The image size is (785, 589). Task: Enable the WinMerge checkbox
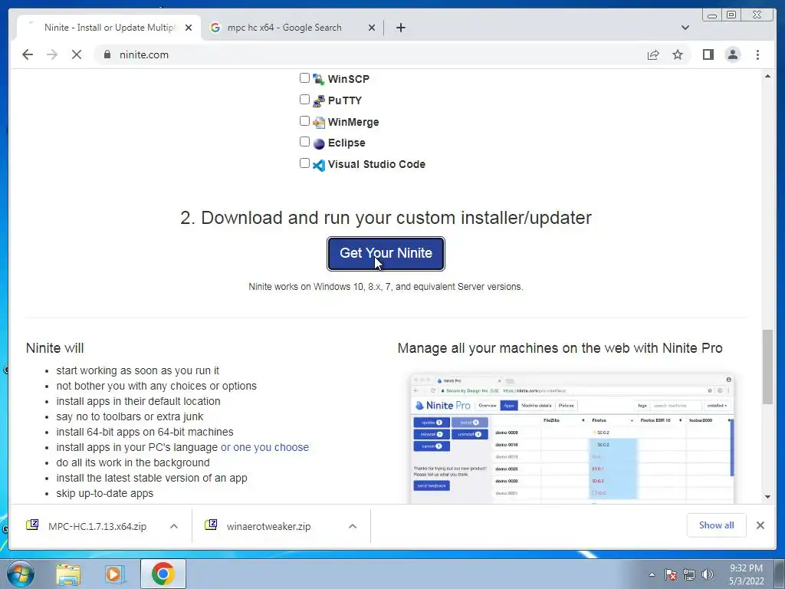pos(304,121)
